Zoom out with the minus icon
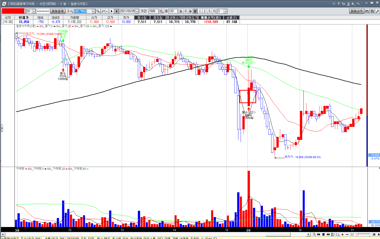 click(347, 235)
